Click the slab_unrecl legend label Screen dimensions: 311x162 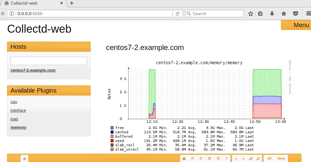pos(127,150)
